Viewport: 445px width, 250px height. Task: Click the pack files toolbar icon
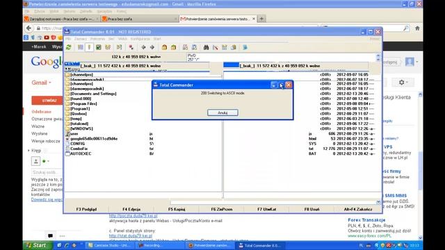coord(164,47)
